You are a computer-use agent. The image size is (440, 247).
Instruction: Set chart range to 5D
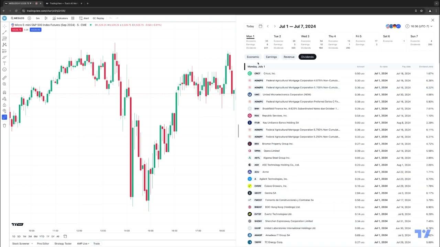click(19, 236)
